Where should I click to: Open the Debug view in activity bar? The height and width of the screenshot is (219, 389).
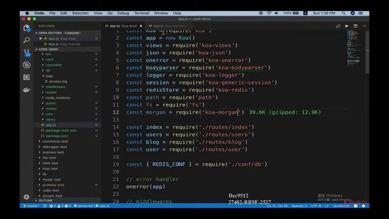tap(27, 65)
